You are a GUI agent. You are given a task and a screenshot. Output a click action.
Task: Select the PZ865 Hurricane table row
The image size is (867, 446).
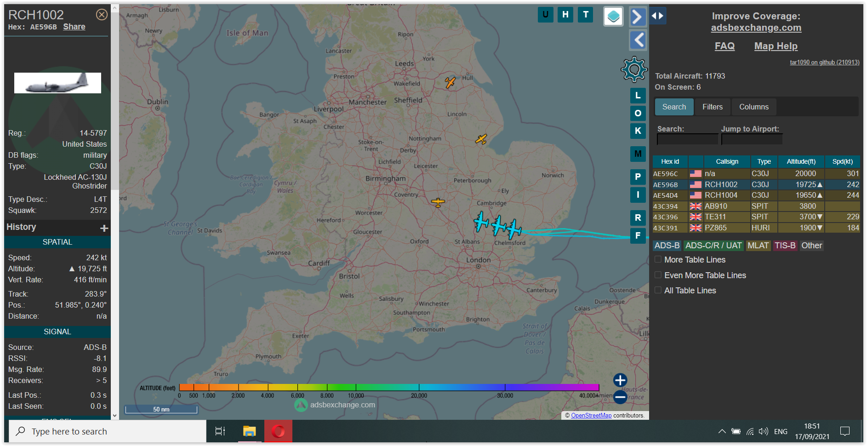pos(756,228)
